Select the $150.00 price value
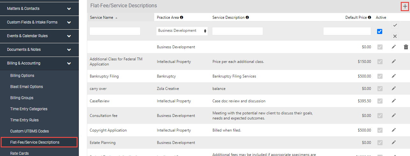The width and height of the screenshot is (410, 156). pos(365,62)
